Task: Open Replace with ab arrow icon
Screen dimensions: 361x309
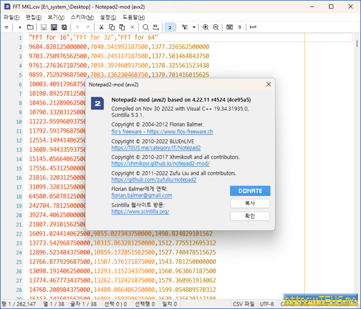Action: pyautogui.click(x=156, y=27)
